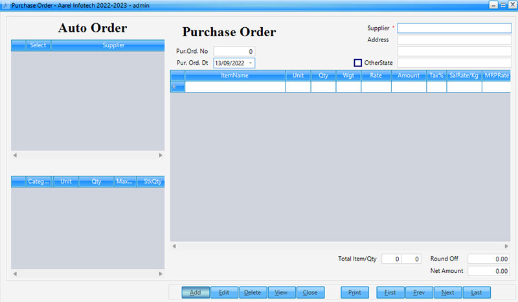Navigate to Prev record
This screenshot has height=302, width=518.
pos(419,292)
